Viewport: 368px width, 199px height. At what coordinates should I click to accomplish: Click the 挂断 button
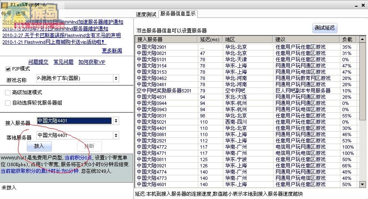89,146
